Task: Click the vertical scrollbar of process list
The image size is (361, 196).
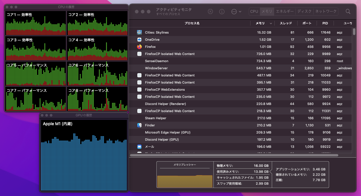Action: coord(354,32)
